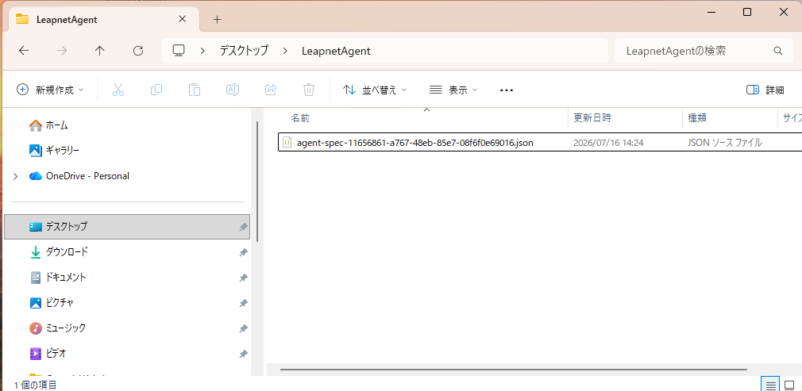Click the search magnifier icon

[778, 51]
